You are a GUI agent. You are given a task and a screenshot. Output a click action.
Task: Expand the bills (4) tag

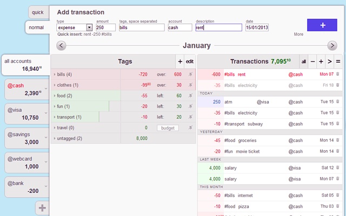[55, 75]
